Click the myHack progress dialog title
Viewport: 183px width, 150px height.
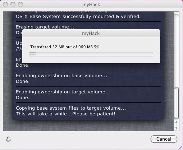click(x=91, y=34)
